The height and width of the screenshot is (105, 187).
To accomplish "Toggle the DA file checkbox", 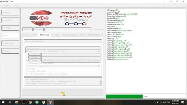I will point(27,55).
